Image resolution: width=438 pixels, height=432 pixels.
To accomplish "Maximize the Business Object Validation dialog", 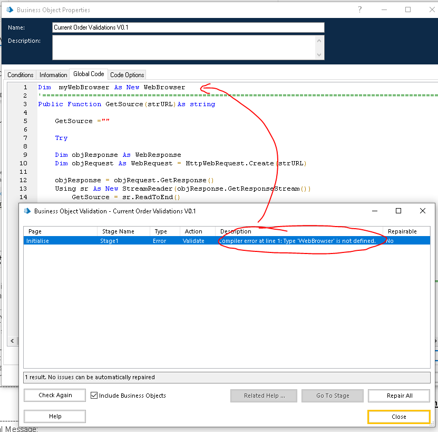I will coord(398,211).
